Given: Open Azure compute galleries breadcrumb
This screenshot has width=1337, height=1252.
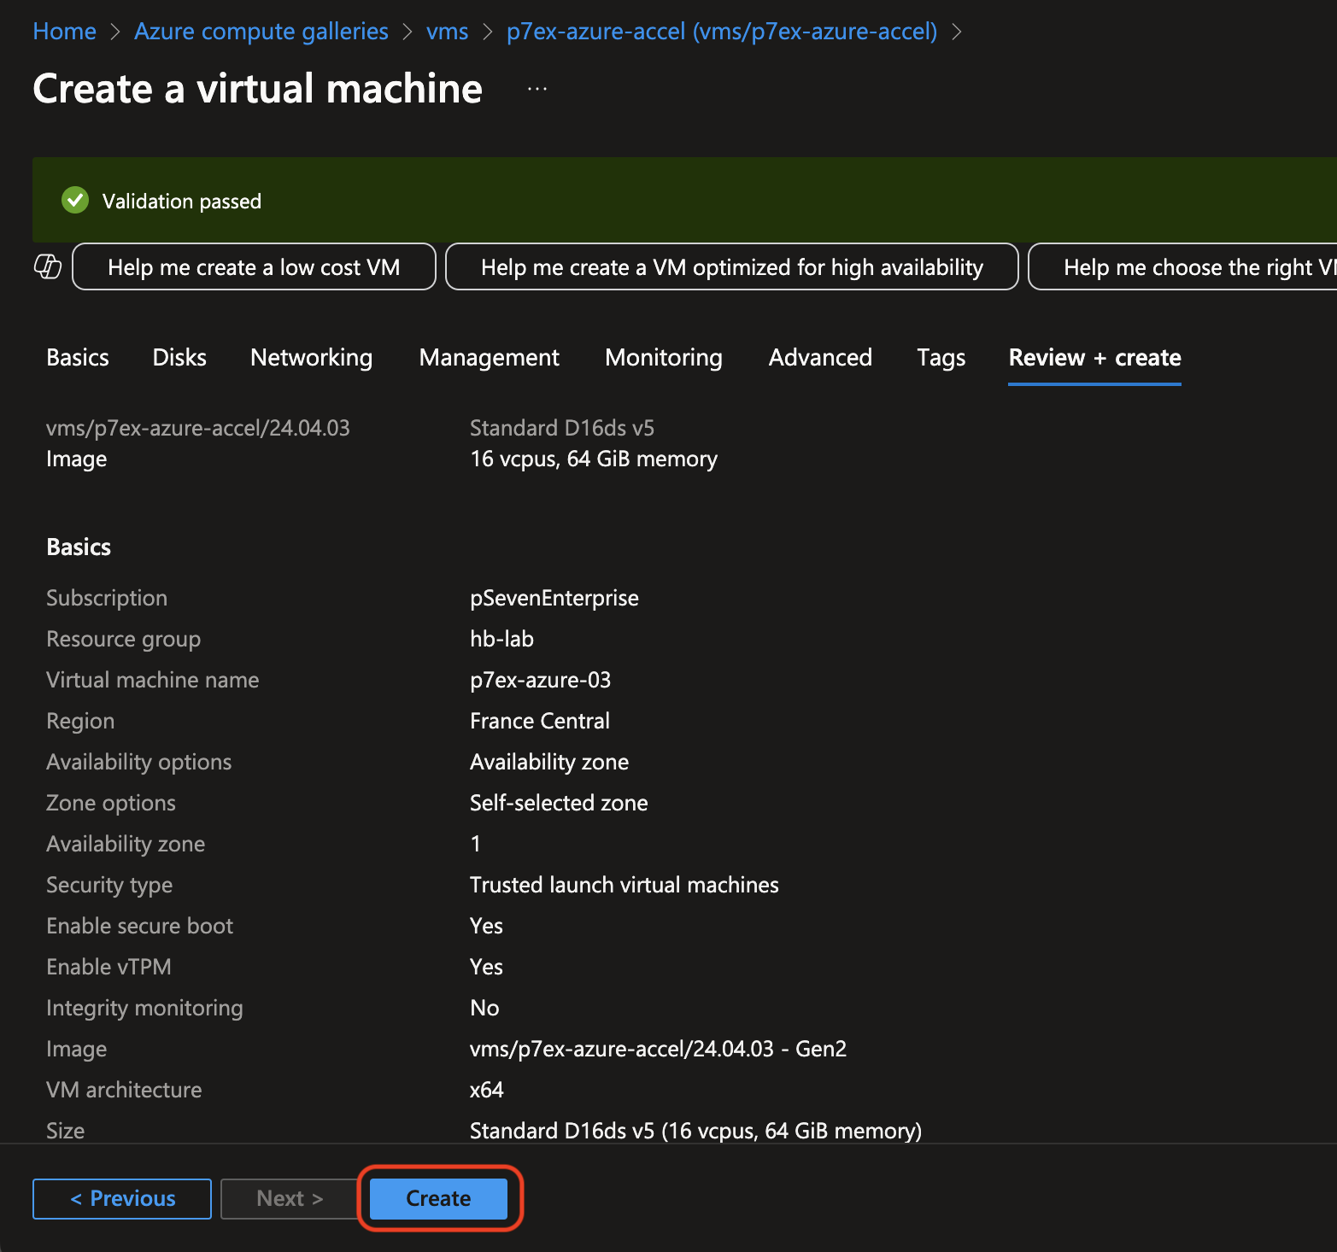Looking at the screenshot, I should coord(261,32).
